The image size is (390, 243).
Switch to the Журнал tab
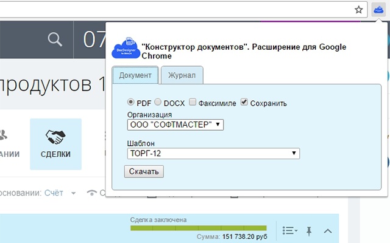point(182,75)
